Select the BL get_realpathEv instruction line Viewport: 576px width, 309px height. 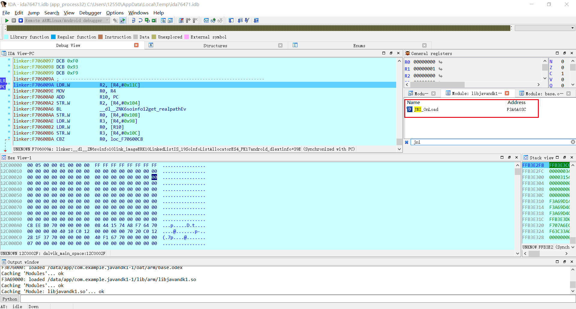click(204, 109)
